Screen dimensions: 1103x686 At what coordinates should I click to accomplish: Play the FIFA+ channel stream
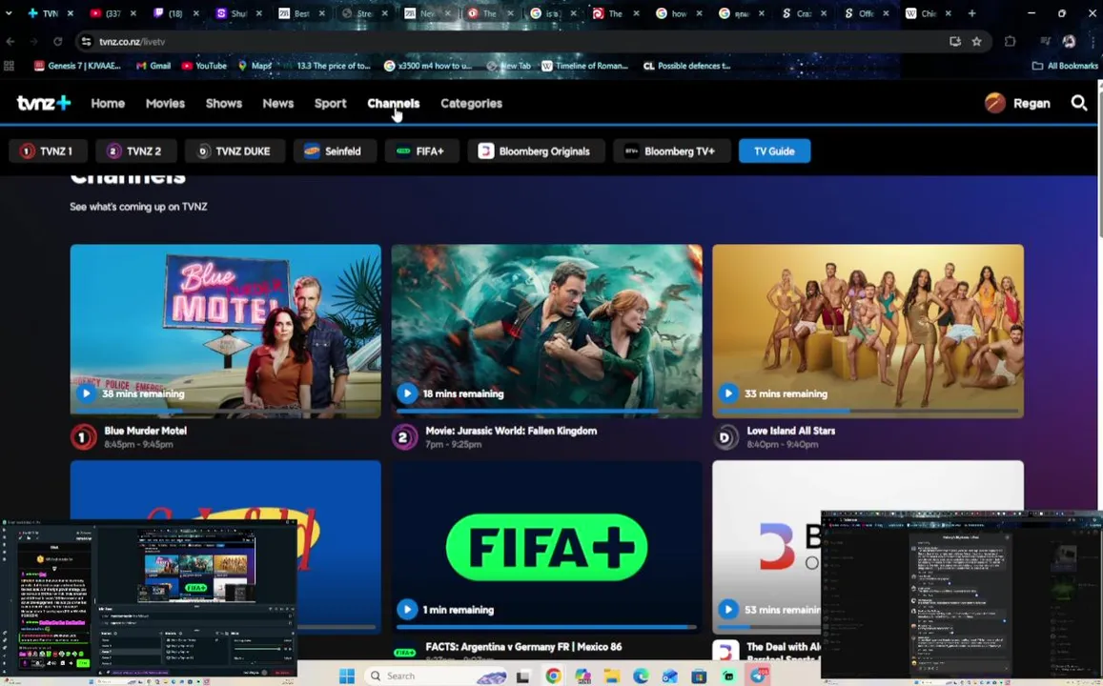coord(406,610)
